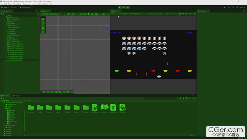Click the Unity 6 button

pos(5,7)
